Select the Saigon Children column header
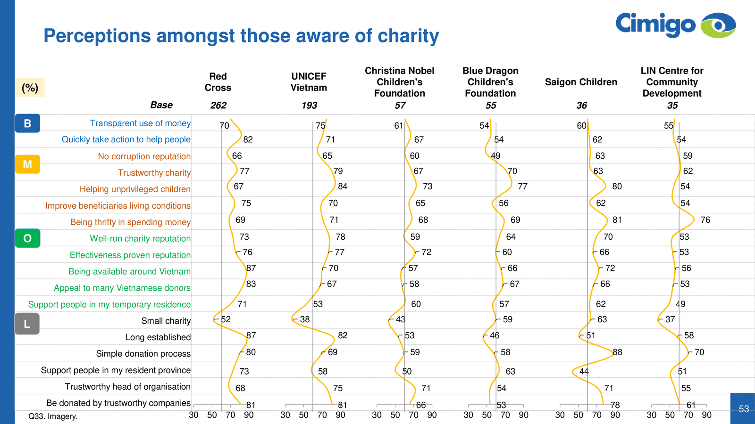The height and width of the screenshot is (424, 755). (x=581, y=82)
